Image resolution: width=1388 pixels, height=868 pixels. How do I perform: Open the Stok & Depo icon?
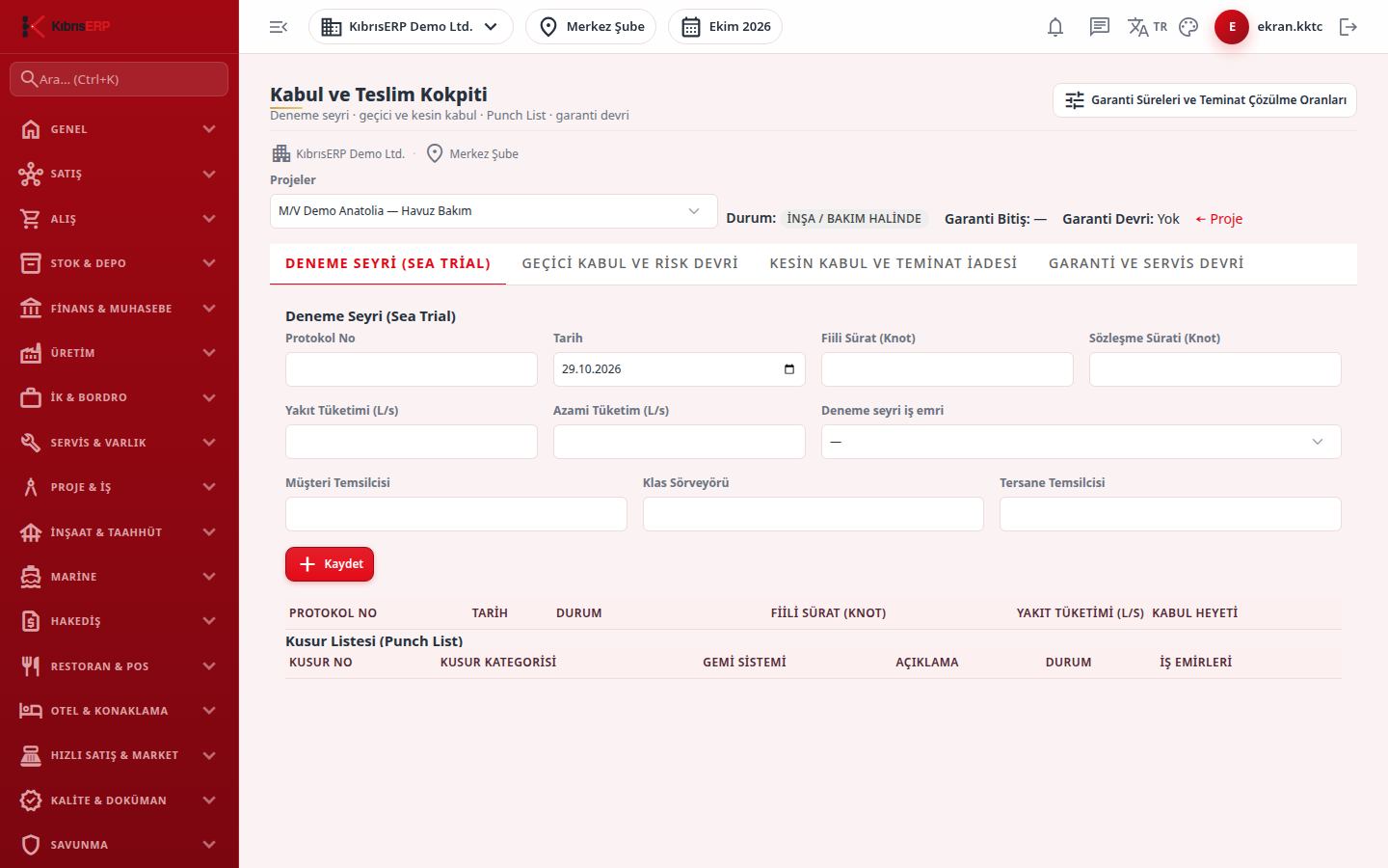pyautogui.click(x=31, y=263)
